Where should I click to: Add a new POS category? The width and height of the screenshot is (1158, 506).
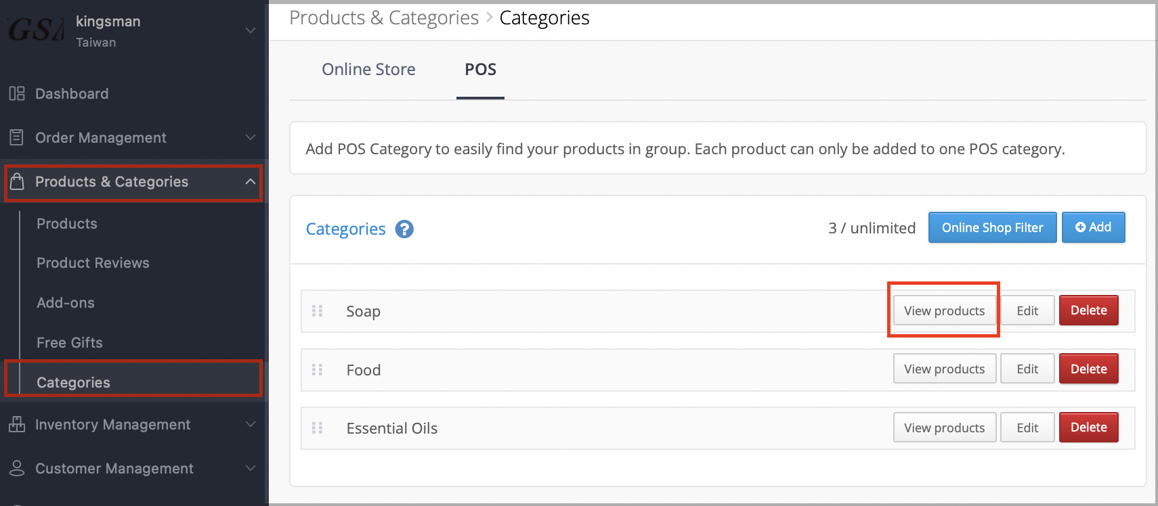[x=1093, y=227]
